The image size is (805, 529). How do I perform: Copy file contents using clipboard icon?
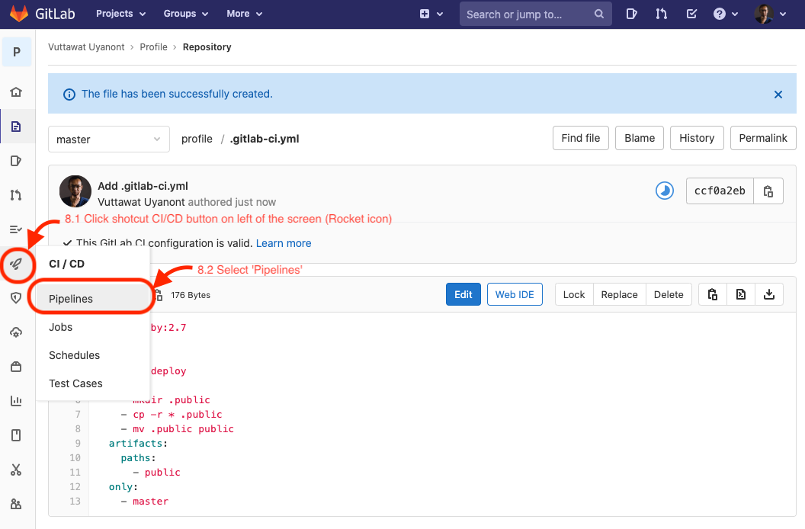712,293
